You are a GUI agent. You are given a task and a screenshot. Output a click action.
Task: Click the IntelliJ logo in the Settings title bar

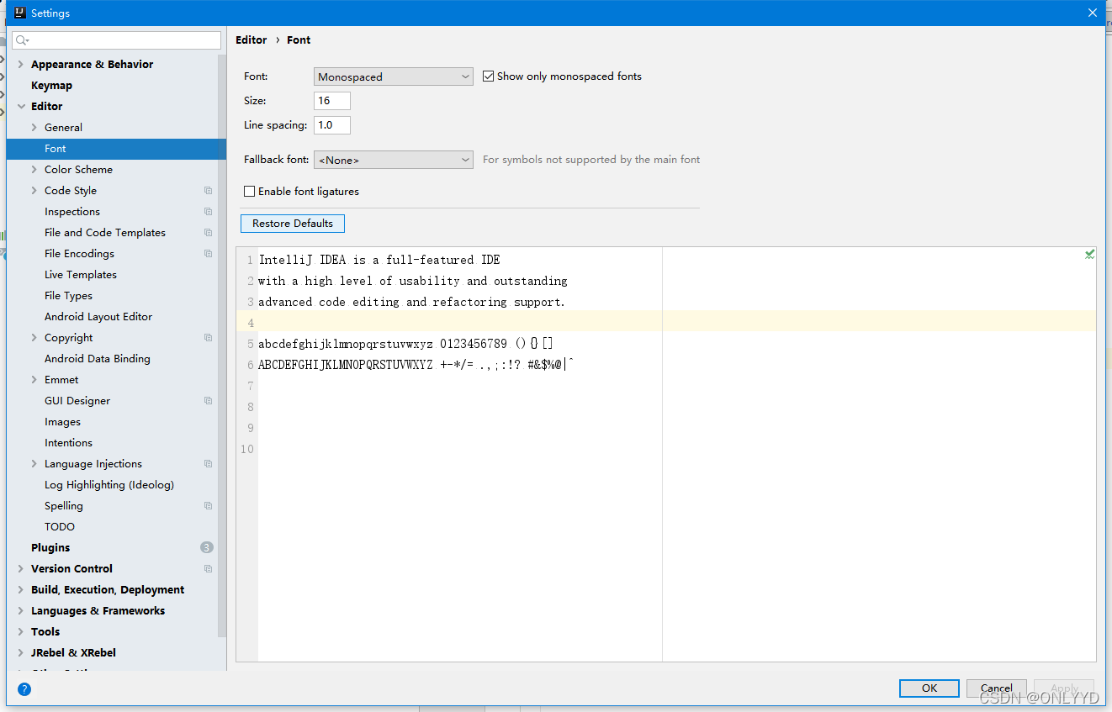[x=20, y=13]
